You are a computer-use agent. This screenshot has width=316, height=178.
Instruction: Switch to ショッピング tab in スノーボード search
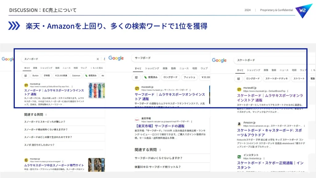[x=46, y=68]
